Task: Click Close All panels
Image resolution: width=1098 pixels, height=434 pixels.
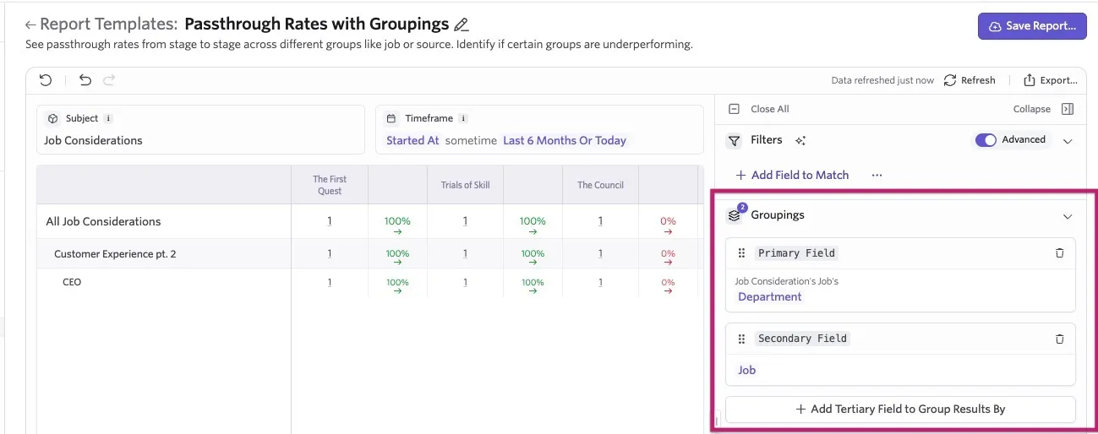Action: (x=759, y=109)
